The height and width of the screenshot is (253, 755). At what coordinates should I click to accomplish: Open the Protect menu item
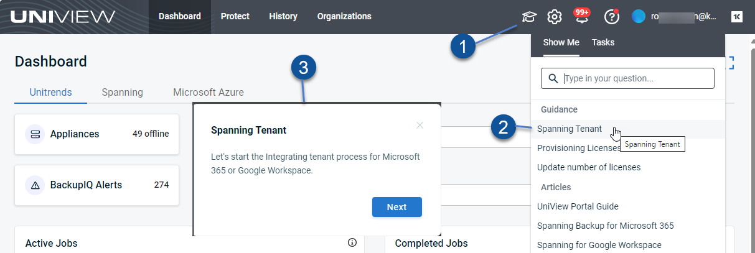click(x=235, y=17)
